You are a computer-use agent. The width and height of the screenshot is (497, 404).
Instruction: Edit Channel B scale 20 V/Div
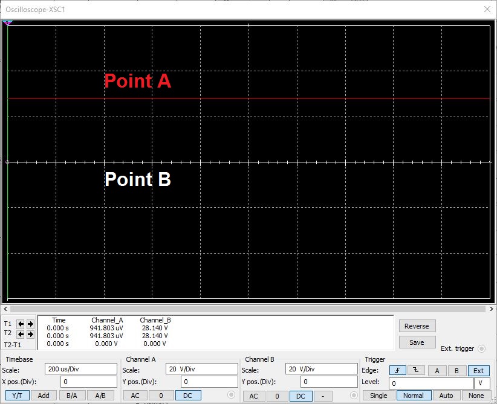click(322, 369)
